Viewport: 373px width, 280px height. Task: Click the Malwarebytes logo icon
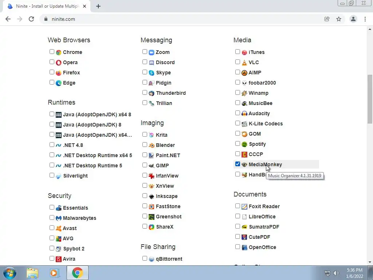pyautogui.click(x=59, y=218)
